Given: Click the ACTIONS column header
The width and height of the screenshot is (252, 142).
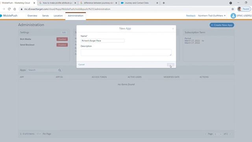Looking at the screenshot, I should point(204,77).
